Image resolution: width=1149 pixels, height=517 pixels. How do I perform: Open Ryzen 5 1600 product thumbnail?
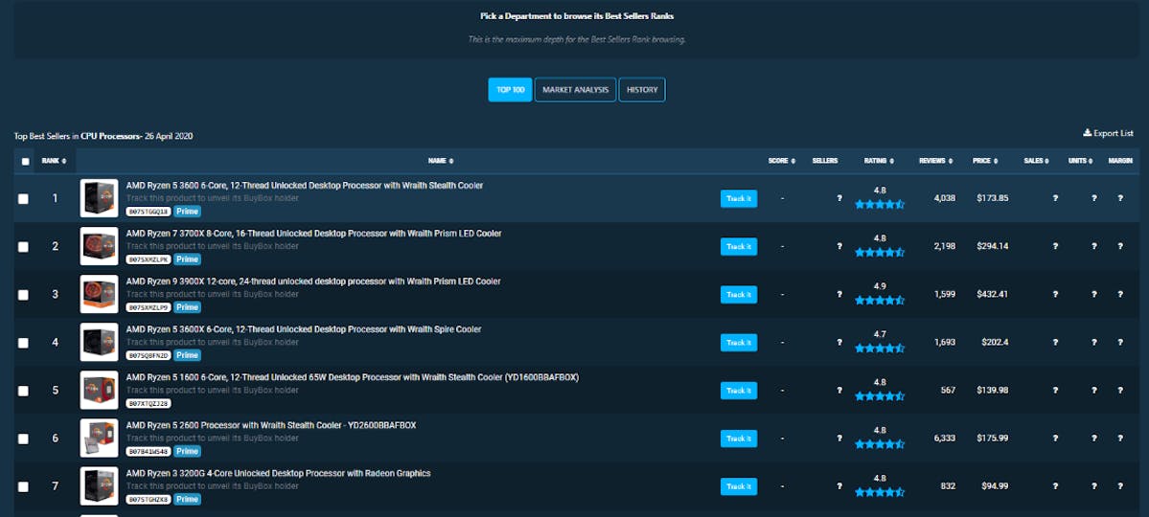[99, 391]
